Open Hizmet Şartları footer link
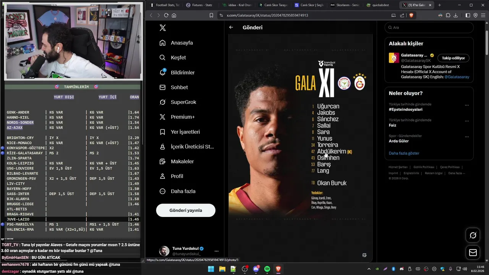 [x=398, y=167]
